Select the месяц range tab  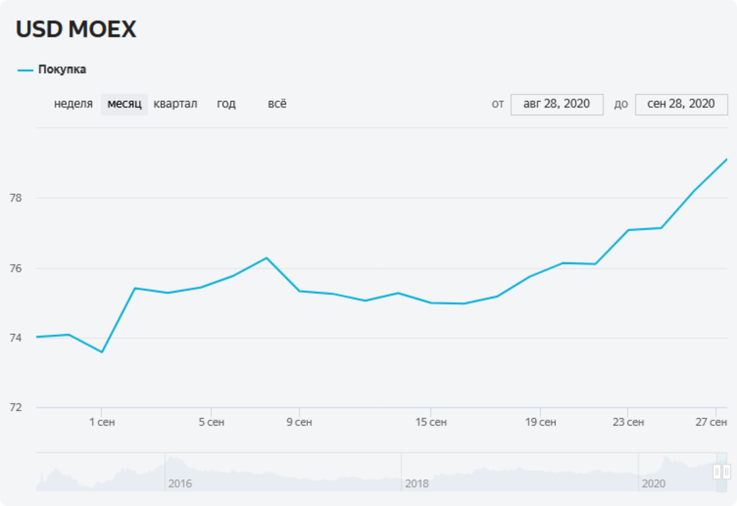(x=125, y=104)
